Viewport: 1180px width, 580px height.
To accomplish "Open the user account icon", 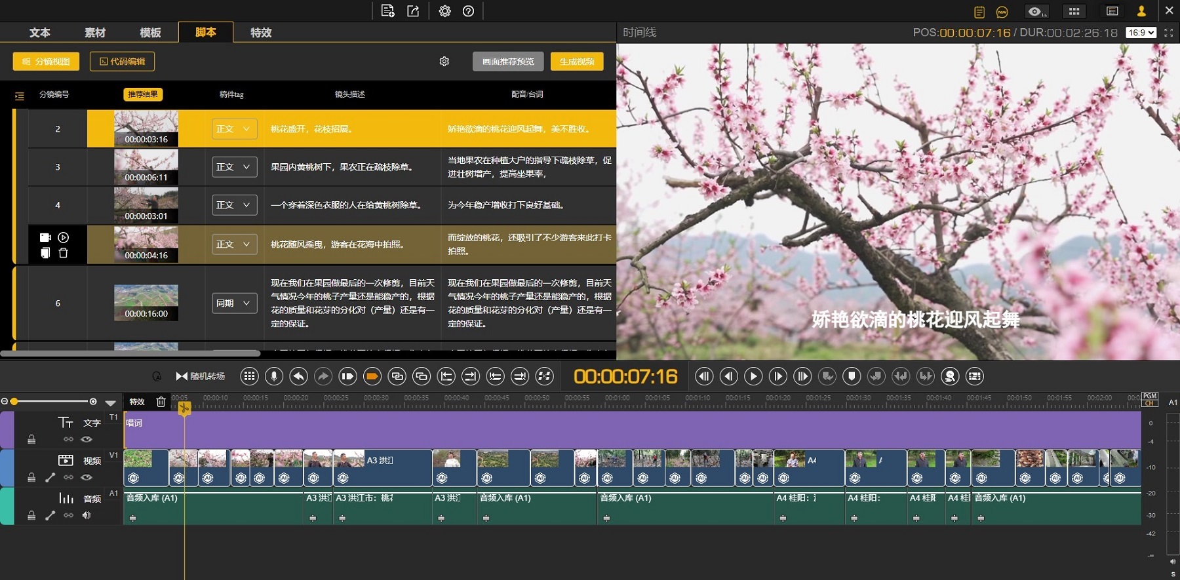I will click(1141, 11).
